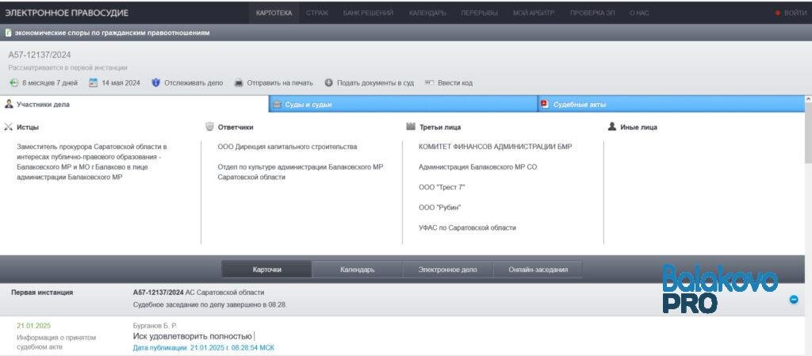Click the vertical scrollbar thumb
The width and height of the screenshot is (812, 356).
coord(808,133)
